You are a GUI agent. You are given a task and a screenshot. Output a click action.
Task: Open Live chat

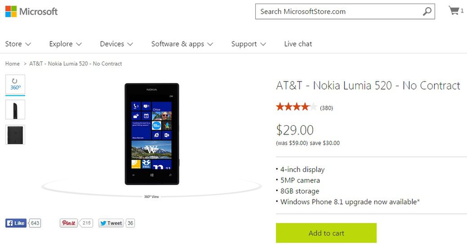tap(298, 44)
